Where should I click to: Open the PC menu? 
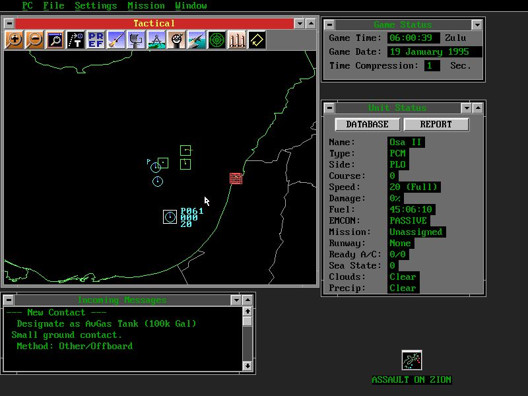tap(27, 6)
